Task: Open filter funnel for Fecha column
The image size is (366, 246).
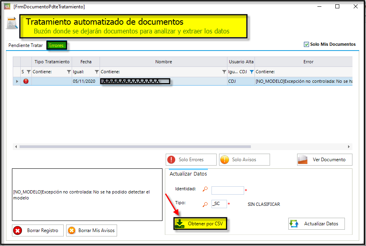Action: pos(97,72)
